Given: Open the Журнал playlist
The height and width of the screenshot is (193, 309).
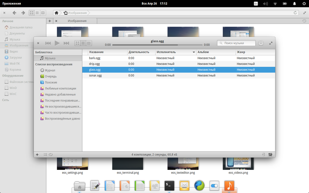Looking at the screenshot, I should tap(58, 70).
